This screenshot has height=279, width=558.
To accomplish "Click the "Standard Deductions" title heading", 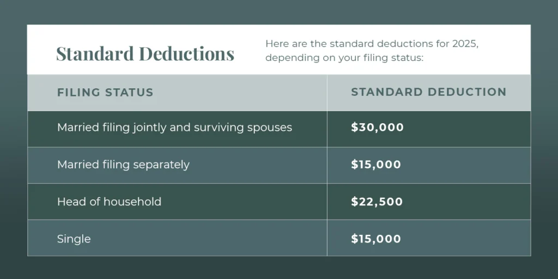I will coord(145,53).
